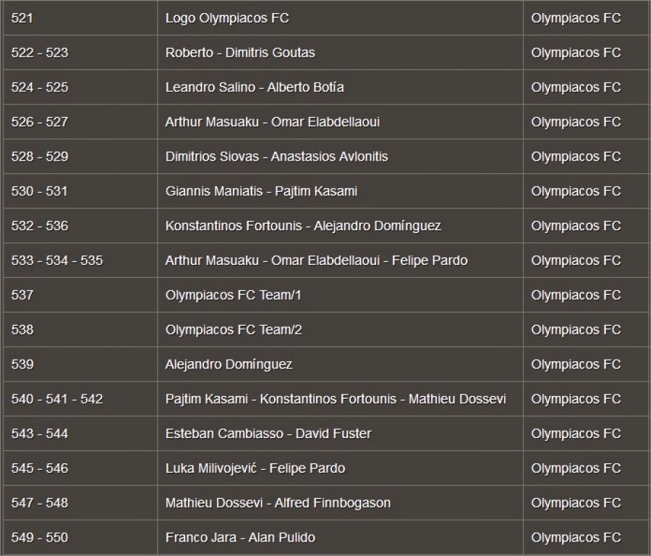Select the team cell in the 549 - 550 row

pos(576,538)
